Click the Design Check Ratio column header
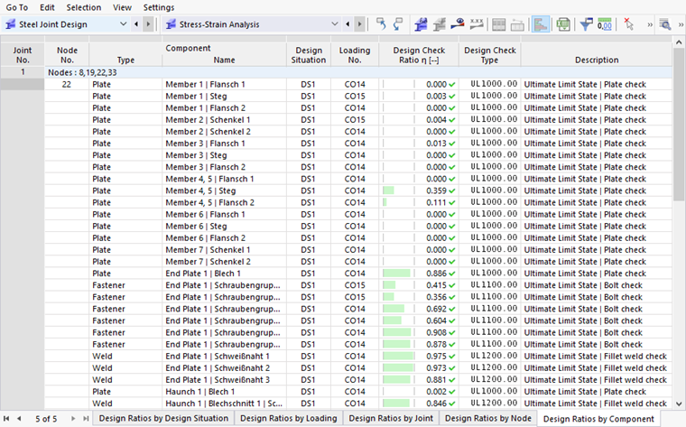This screenshot has height=427, width=686. pyautogui.click(x=419, y=55)
